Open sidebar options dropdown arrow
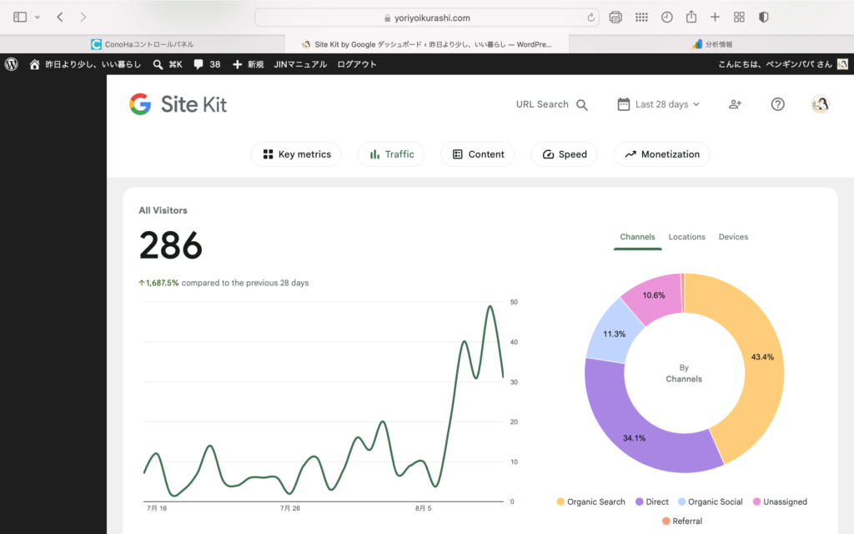854x534 pixels. point(37,18)
